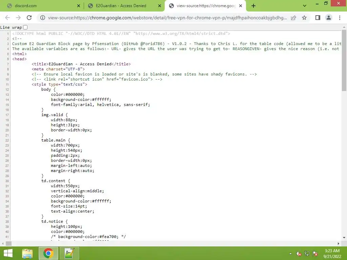Go back to the previous page
This screenshot has width=347, height=260.
point(7,18)
